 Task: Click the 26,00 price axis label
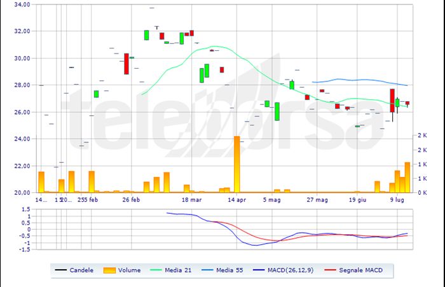[x=22, y=112]
